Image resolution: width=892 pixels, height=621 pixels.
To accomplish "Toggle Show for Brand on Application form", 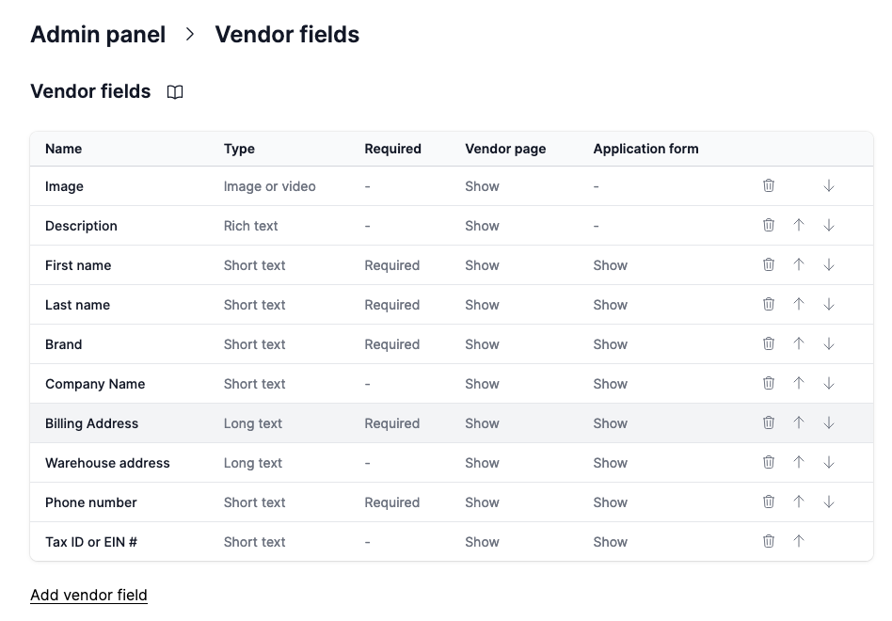I will click(610, 343).
